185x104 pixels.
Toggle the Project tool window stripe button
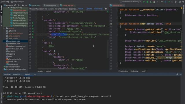[1, 9]
